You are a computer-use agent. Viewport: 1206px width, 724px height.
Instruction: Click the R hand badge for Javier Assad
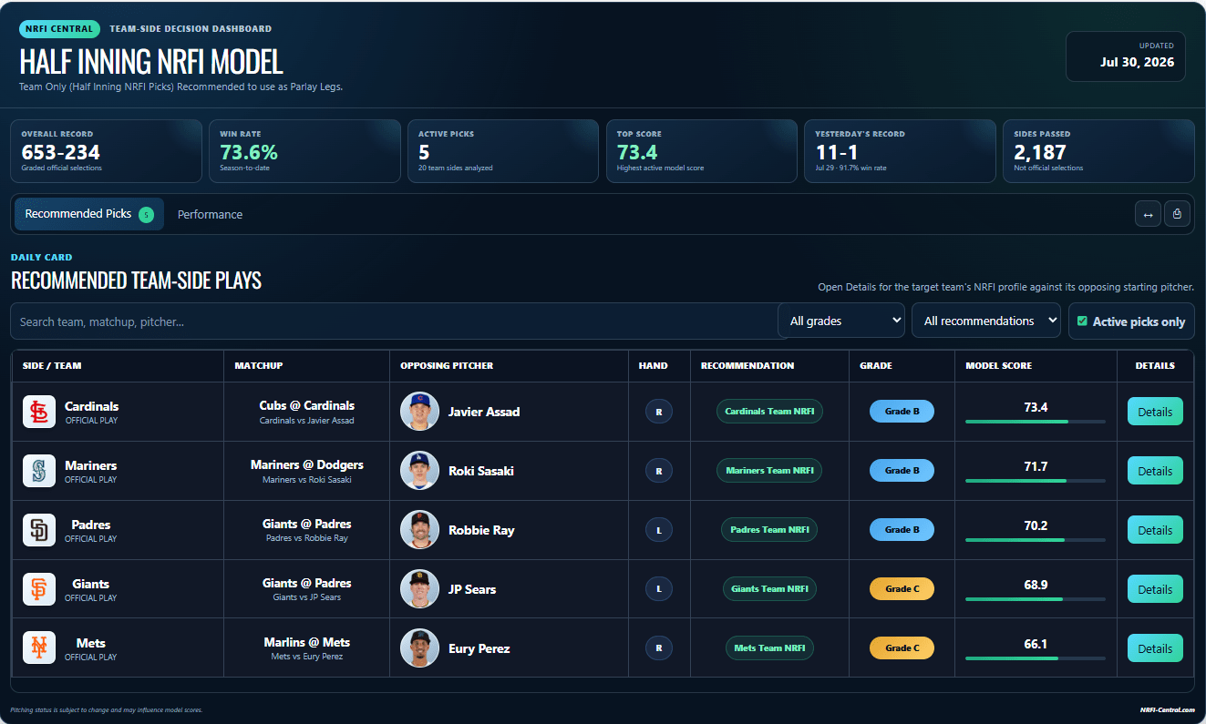pyautogui.click(x=658, y=412)
